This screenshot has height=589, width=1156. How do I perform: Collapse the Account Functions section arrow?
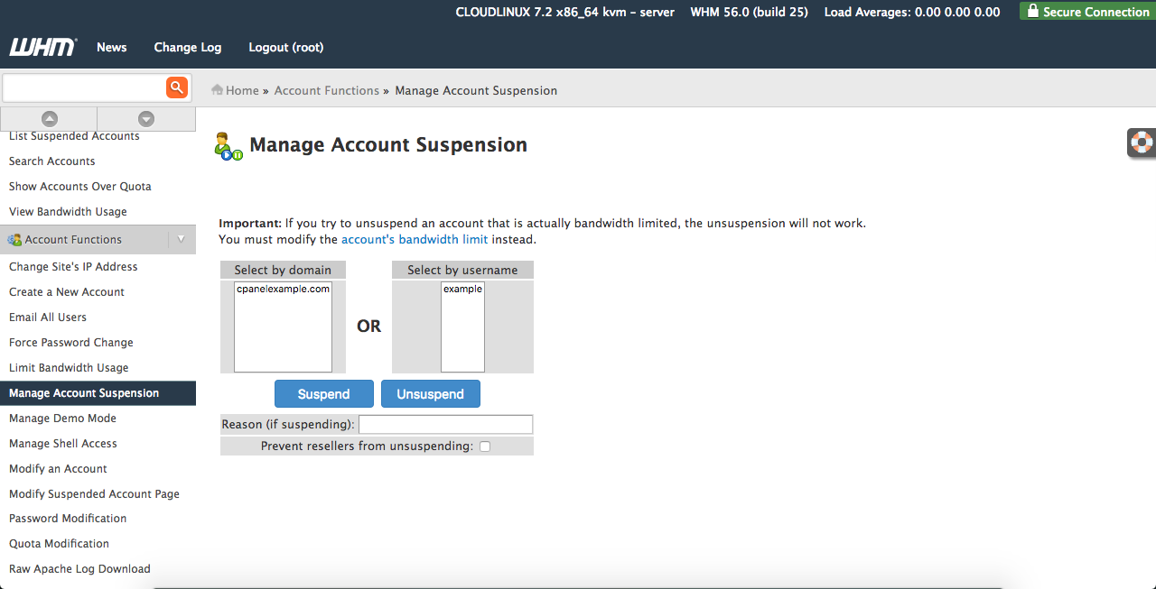182,239
